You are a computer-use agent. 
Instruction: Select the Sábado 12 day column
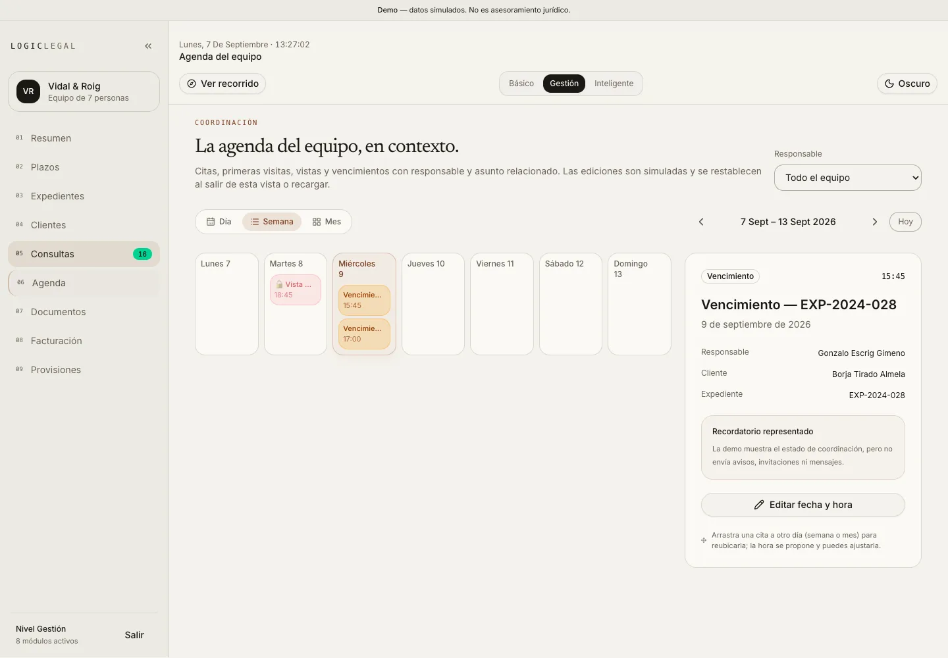tap(571, 304)
